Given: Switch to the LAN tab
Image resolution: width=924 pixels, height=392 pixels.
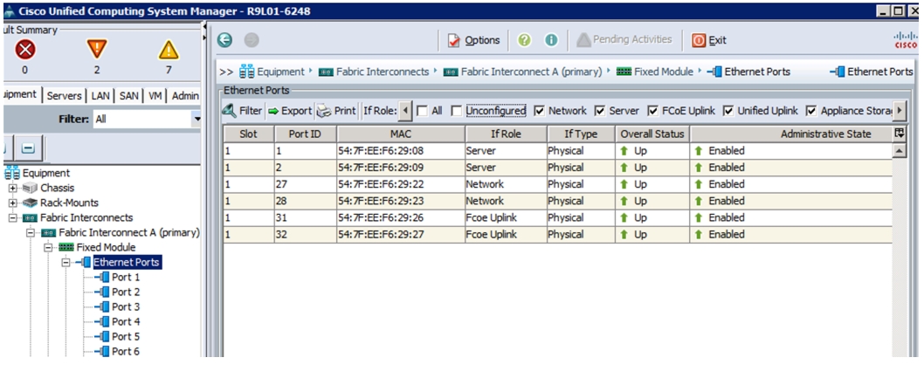Looking at the screenshot, I should [100, 95].
